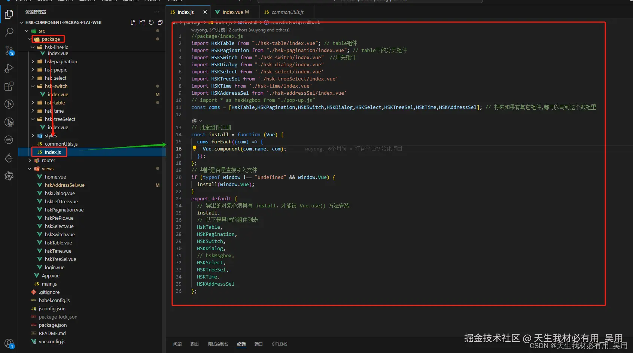Expand the hsk-time folder

tap(33, 111)
